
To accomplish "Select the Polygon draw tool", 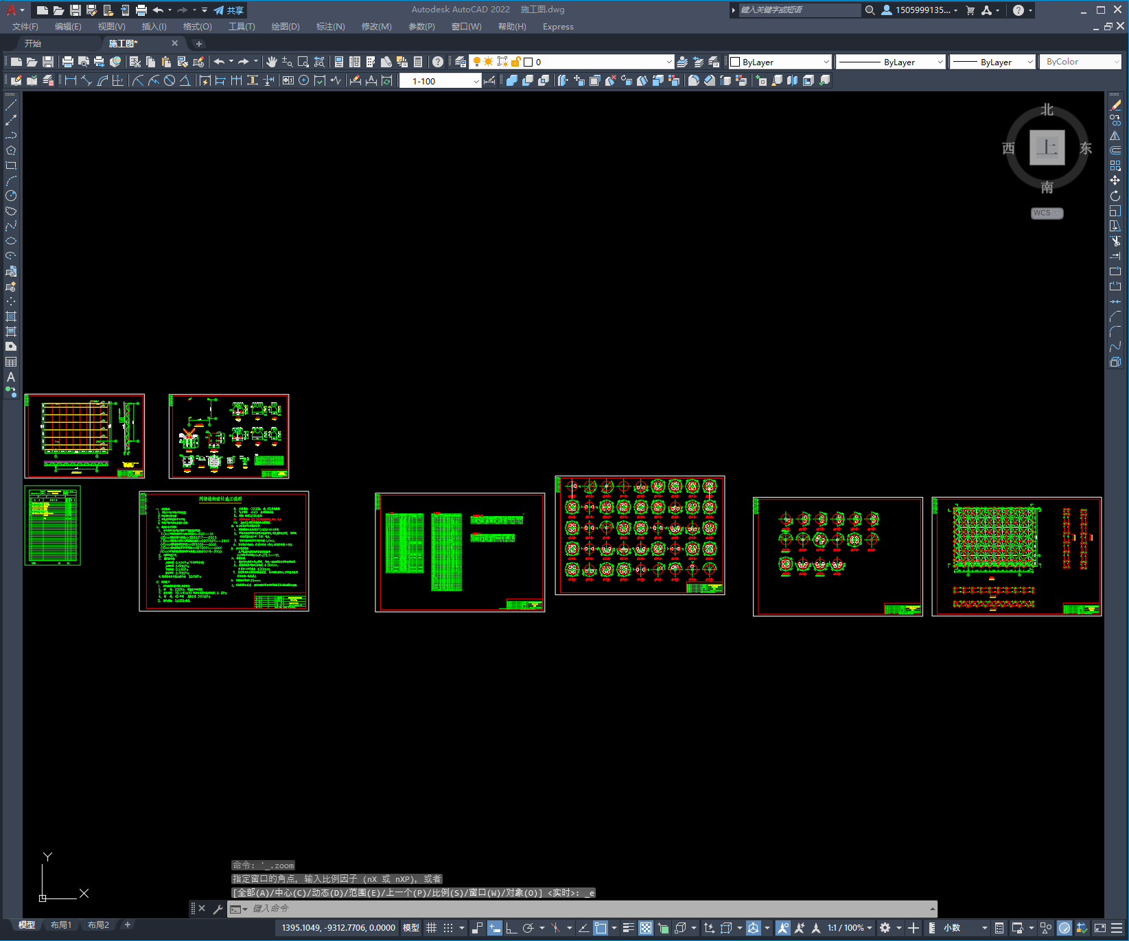I will [11, 150].
